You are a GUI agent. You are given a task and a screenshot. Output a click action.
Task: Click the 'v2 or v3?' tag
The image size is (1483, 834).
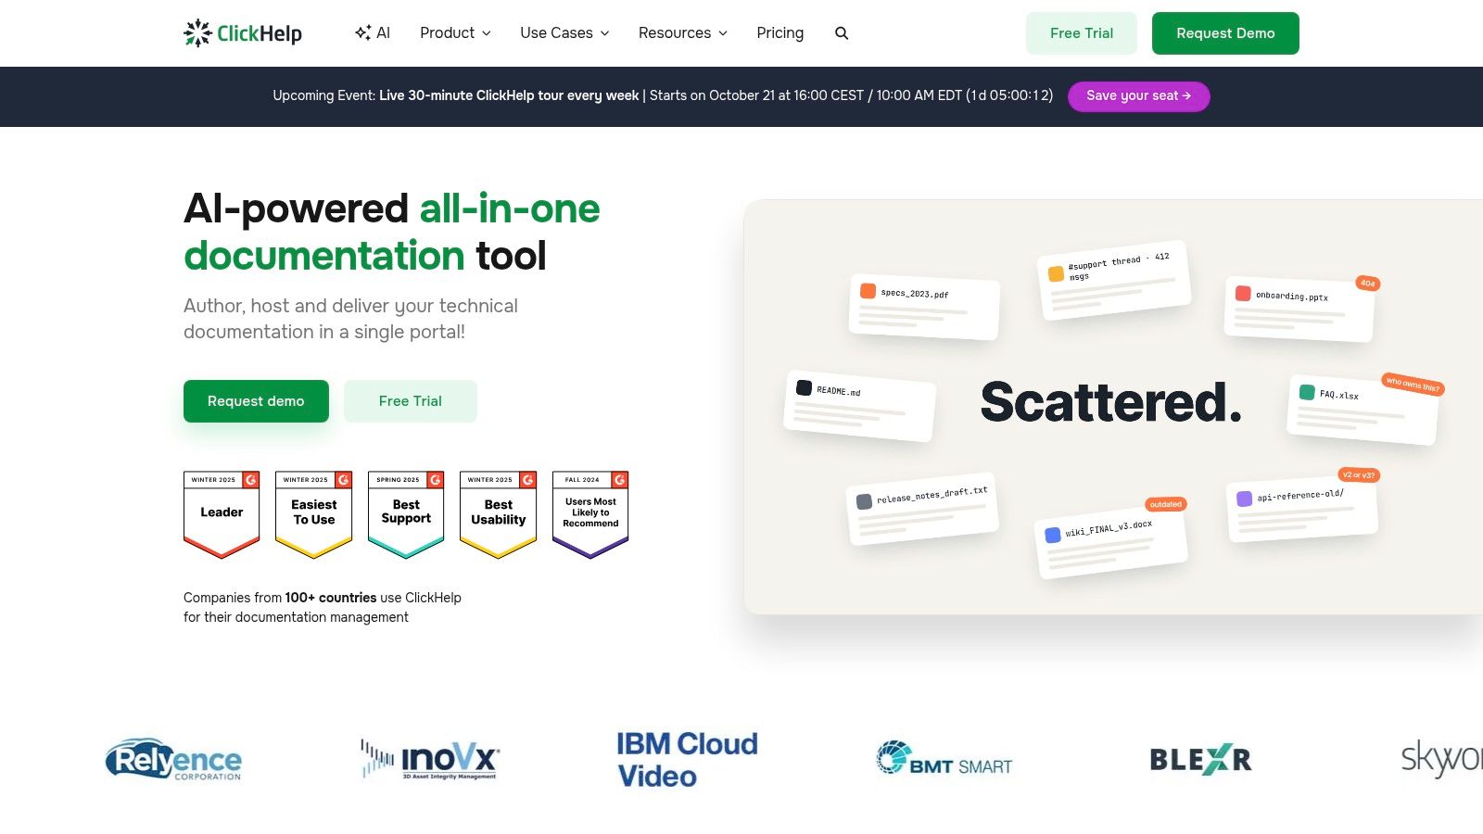click(x=1360, y=474)
